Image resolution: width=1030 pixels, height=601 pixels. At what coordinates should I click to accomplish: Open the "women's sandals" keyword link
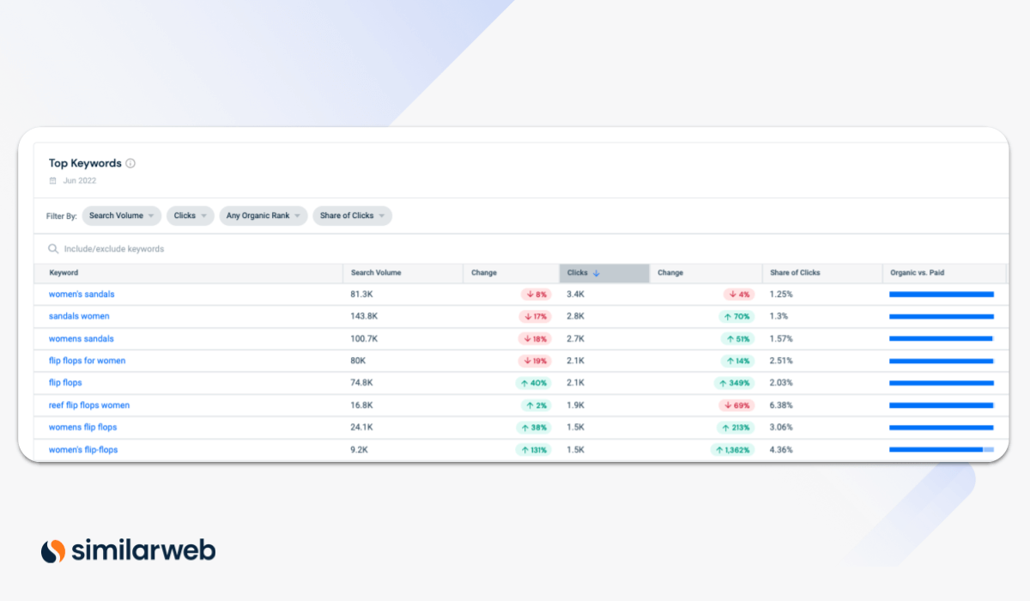(82, 294)
